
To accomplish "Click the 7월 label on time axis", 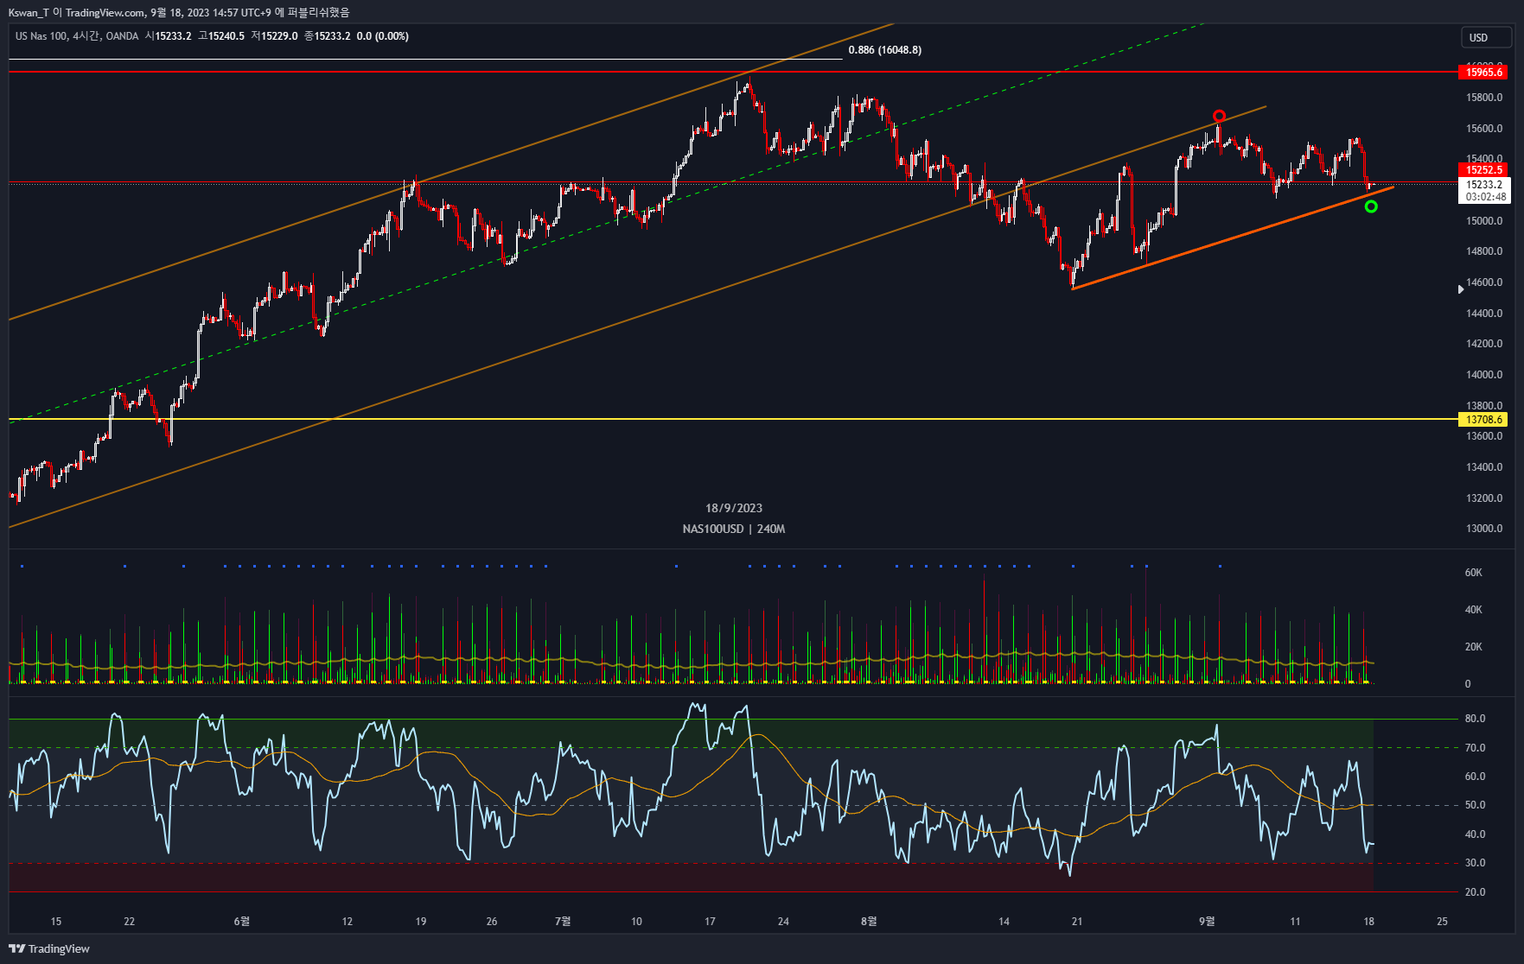I will [563, 922].
